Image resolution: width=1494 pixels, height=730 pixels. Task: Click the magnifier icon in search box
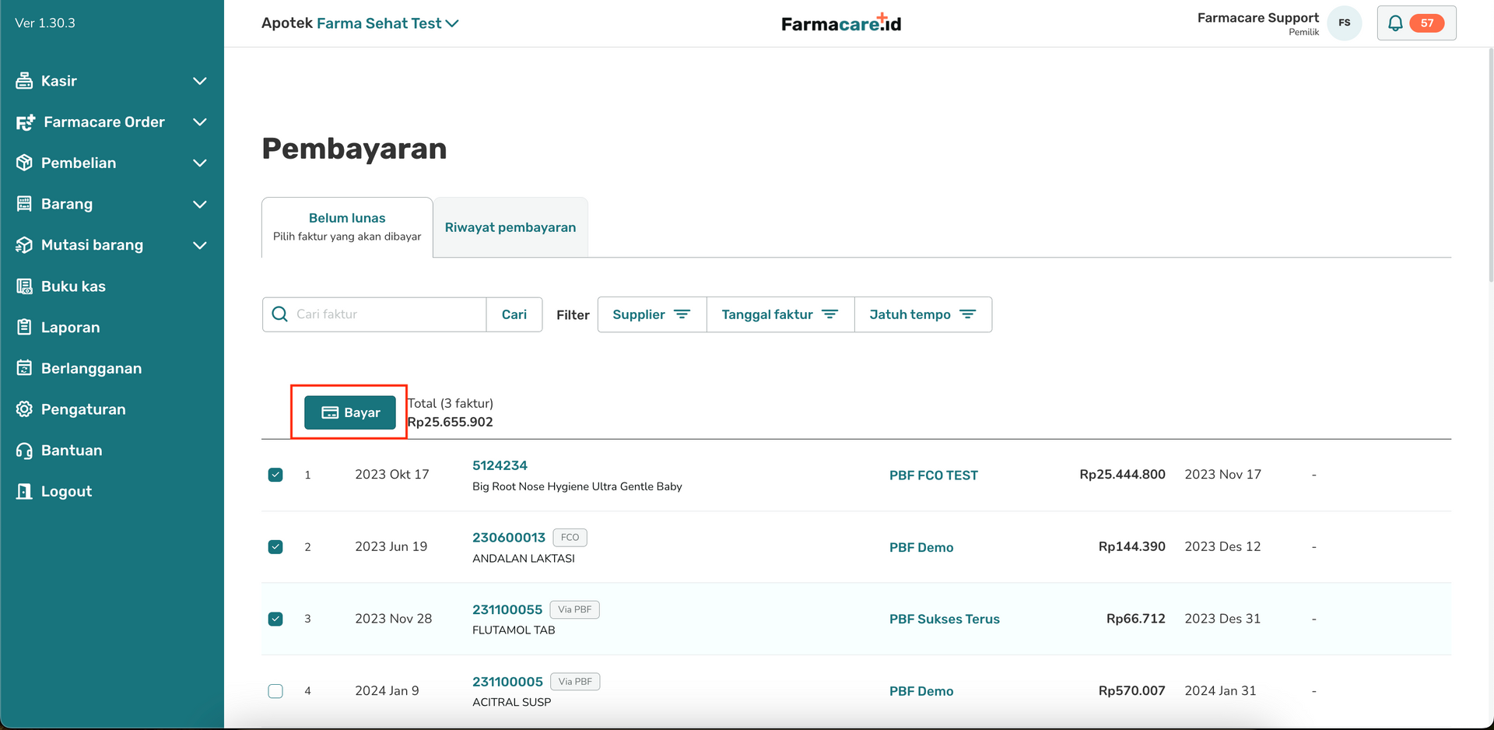pyautogui.click(x=279, y=314)
